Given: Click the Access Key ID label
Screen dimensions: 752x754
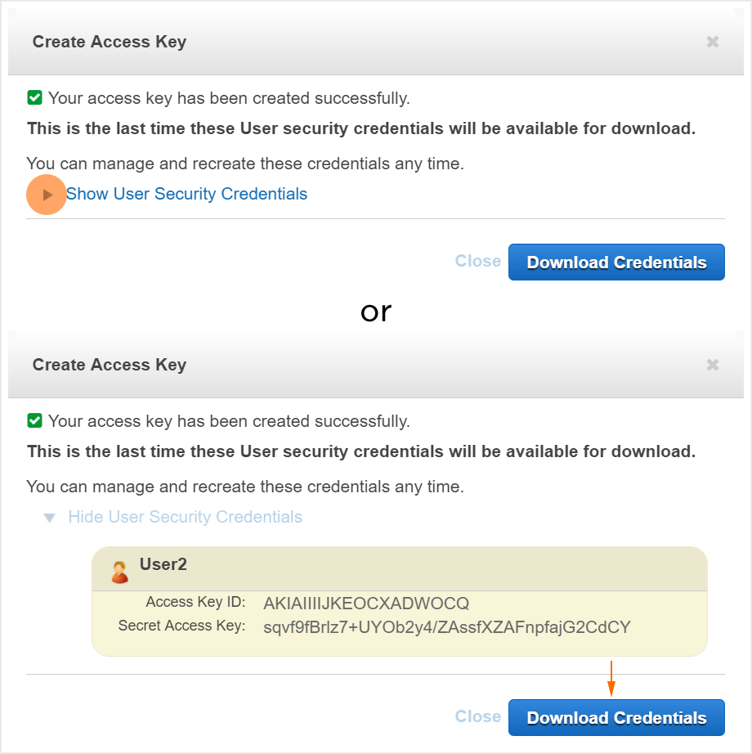Looking at the screenshot, I should (x=195, y=602).
